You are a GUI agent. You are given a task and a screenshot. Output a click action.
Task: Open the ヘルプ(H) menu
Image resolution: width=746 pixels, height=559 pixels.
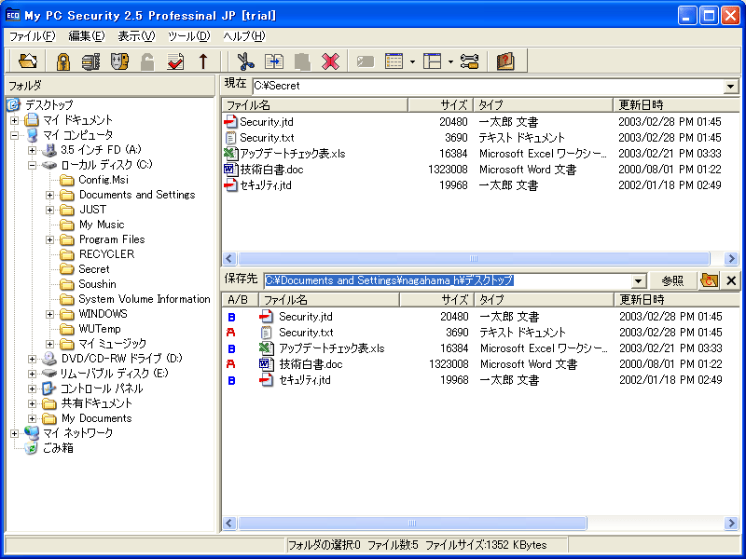click(x=244, y=36)
